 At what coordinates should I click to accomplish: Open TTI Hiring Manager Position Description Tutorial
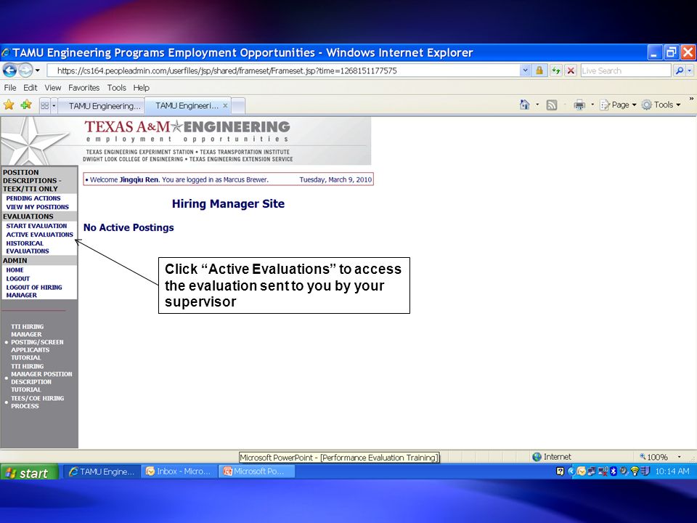point(41,378)
